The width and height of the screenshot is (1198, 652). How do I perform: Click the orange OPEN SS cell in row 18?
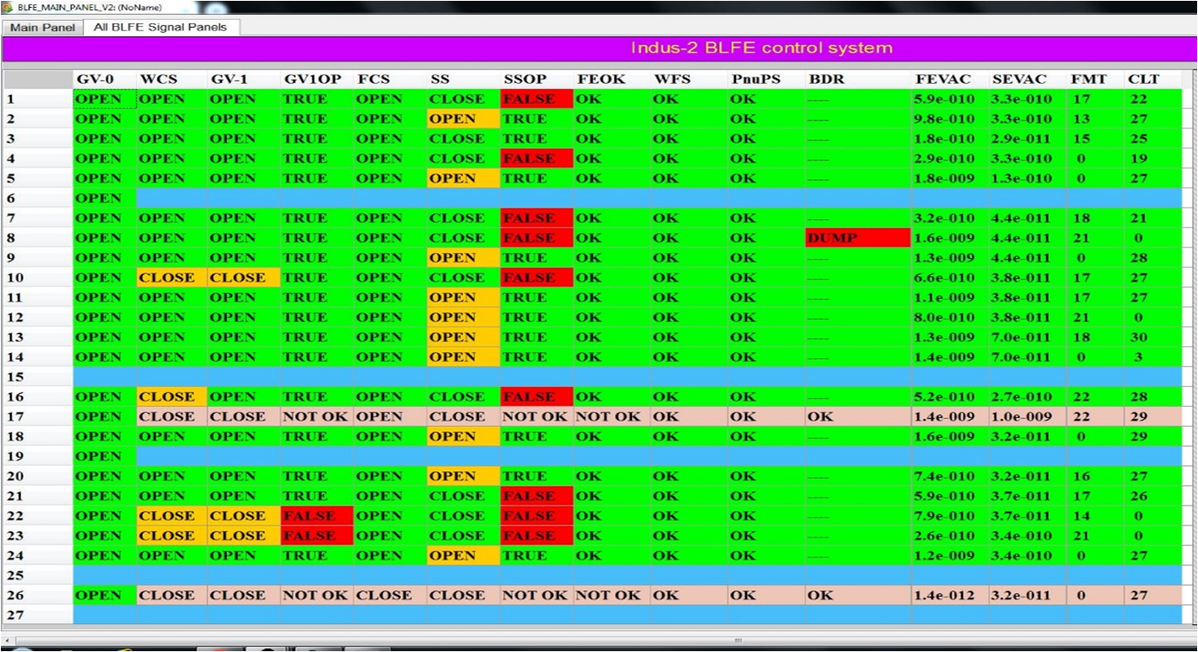click(x=464, y=436)
